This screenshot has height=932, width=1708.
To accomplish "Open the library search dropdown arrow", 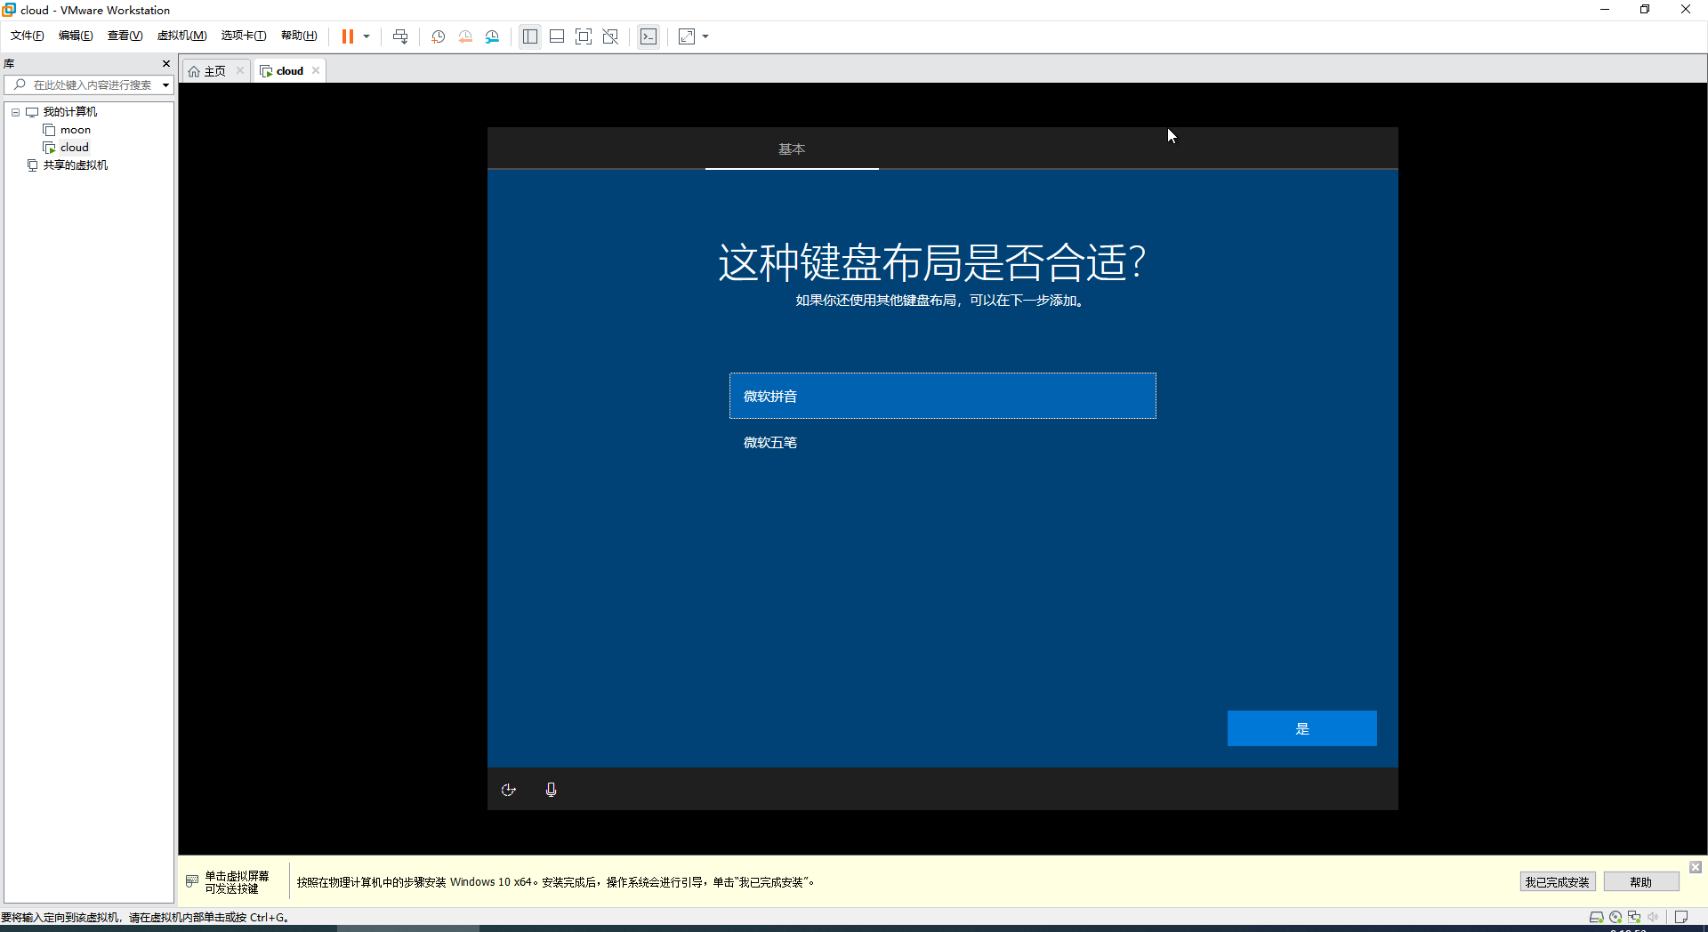I will point(165,85).
